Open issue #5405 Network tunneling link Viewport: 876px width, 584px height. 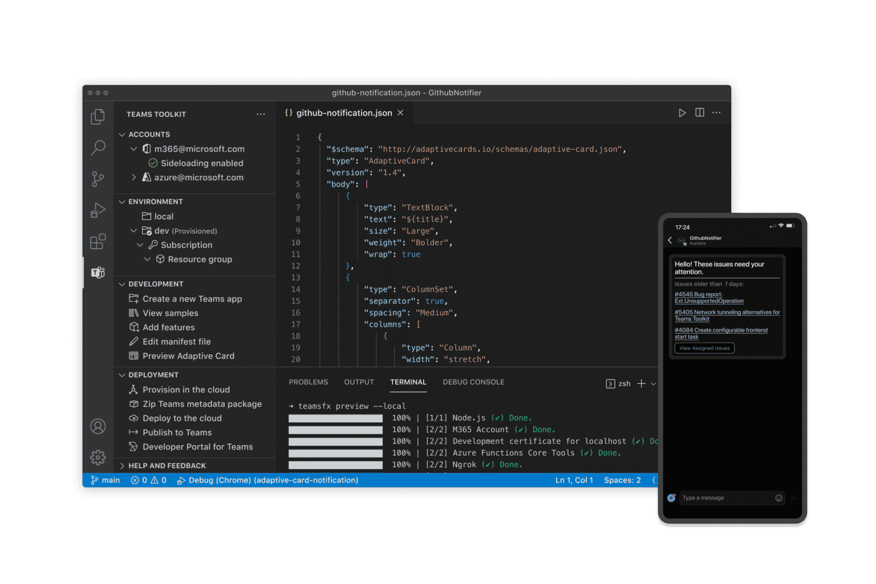(x=727, y=315)
